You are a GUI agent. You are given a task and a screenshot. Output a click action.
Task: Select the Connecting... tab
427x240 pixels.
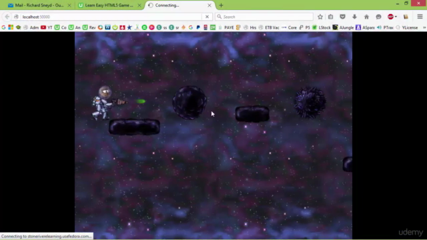[x=179, y=5]
